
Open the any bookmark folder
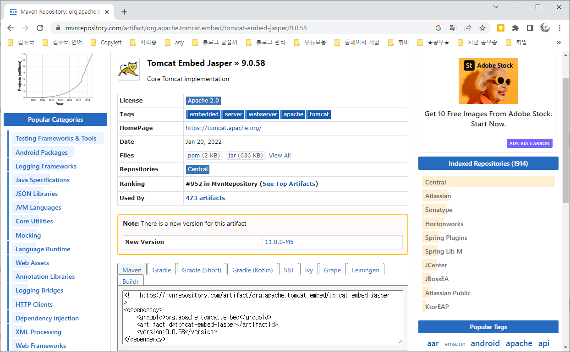click(x=174, y=42)
